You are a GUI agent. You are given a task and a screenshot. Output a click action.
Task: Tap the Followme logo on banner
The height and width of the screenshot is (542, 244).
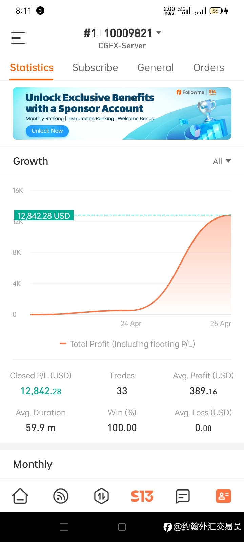190,92
